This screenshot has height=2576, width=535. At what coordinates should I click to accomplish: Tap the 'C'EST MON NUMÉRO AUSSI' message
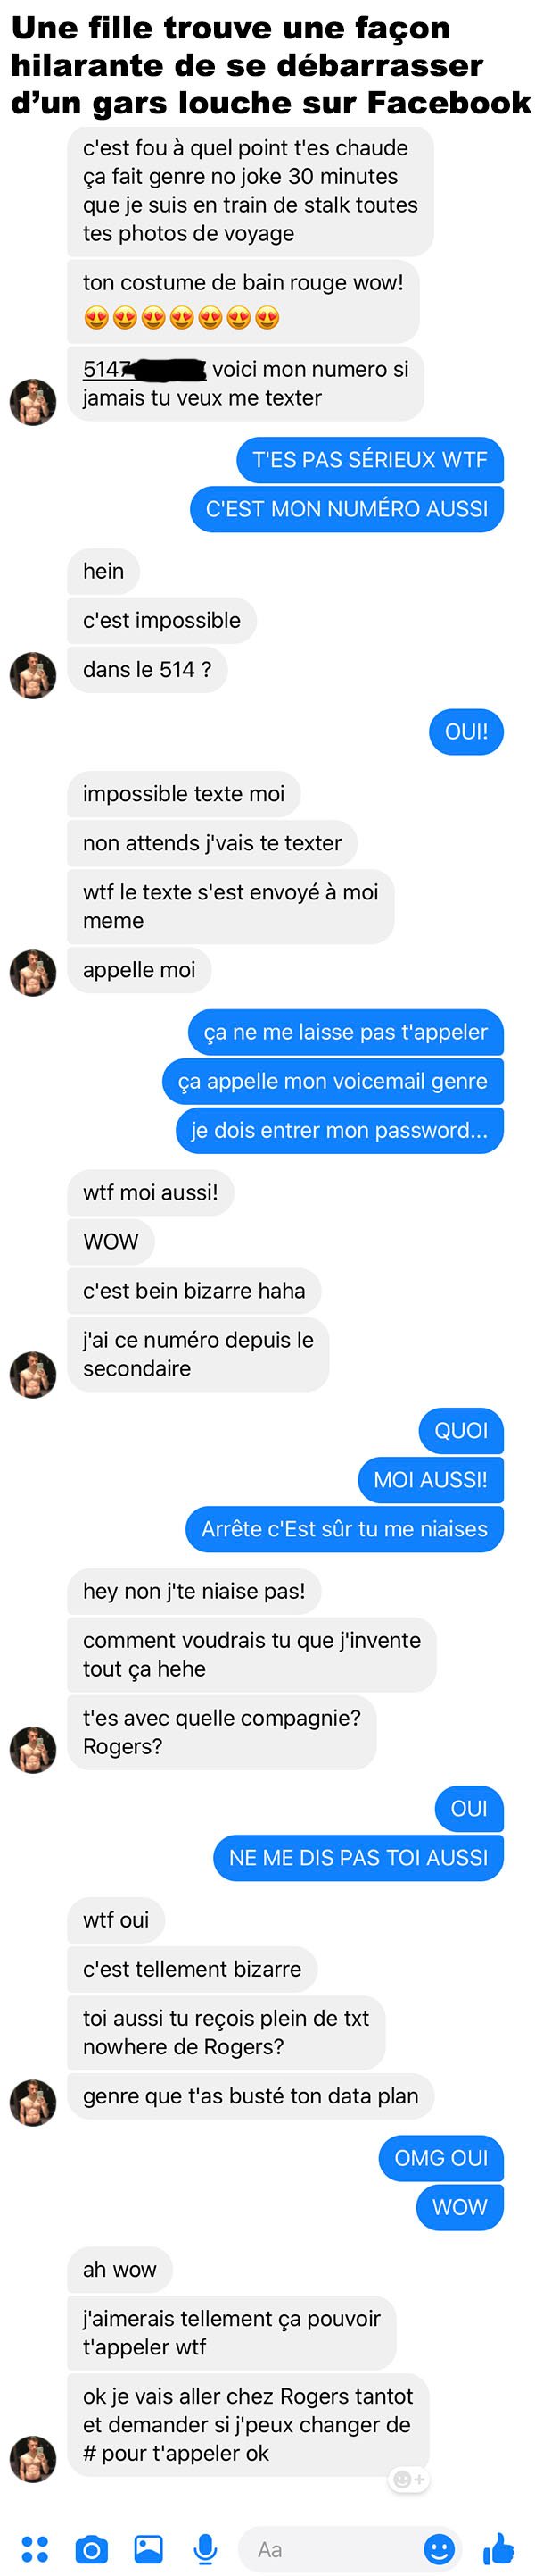pyautogui.click(x=346, y=509)
